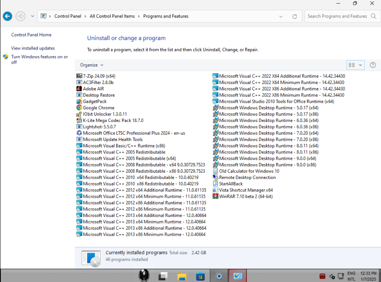This screenshot has height=282, width=381.
Task: Select Microsoft Update Health Tools entry
Action: pyautogui.click(x=109, y=139)
